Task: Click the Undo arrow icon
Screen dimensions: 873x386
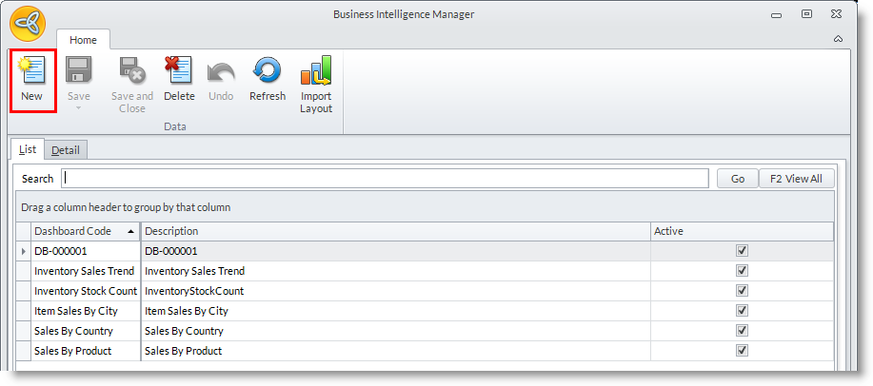Action: coord(220,71)
